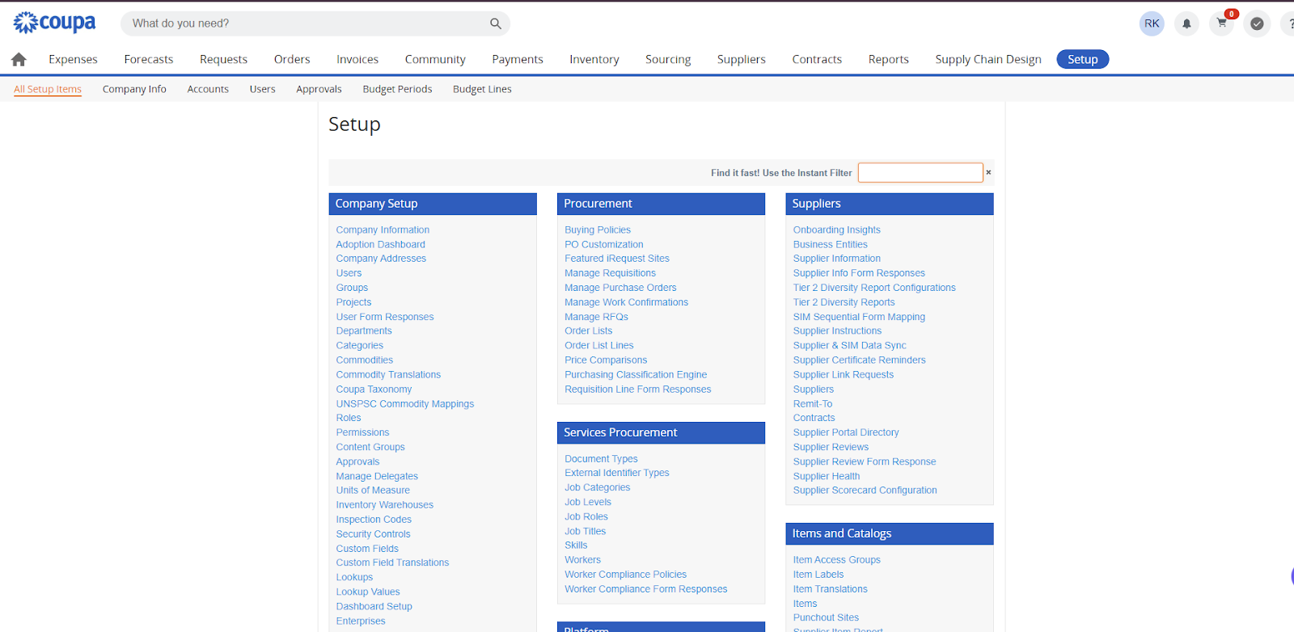Switch to the Users subtab

[x=263, y=89]
